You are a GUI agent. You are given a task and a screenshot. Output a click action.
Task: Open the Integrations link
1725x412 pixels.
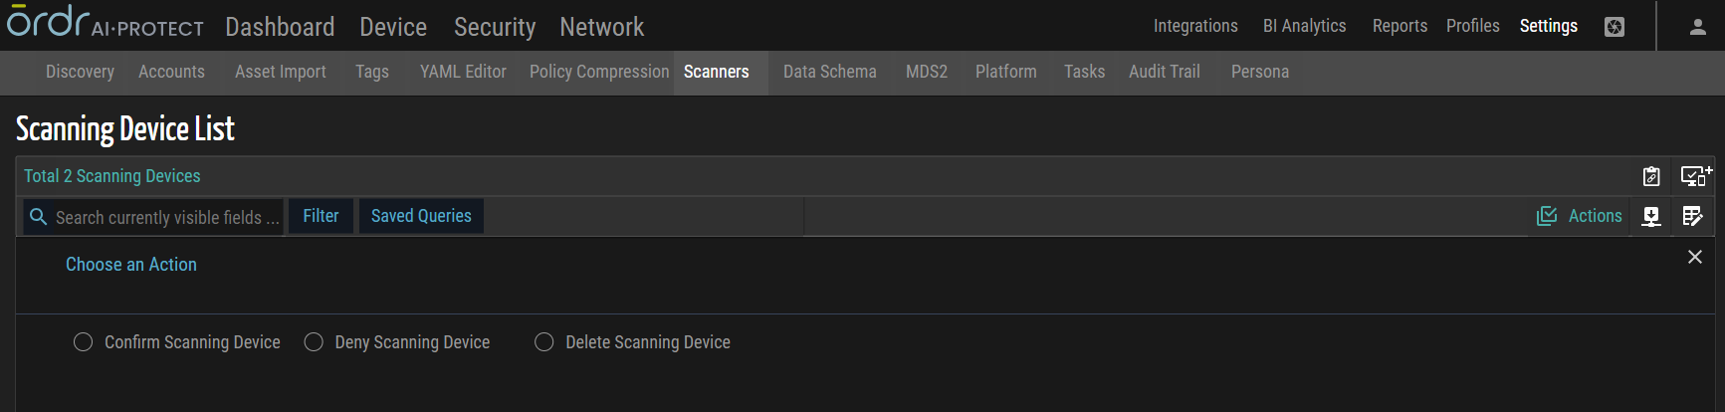(1195, 26)
